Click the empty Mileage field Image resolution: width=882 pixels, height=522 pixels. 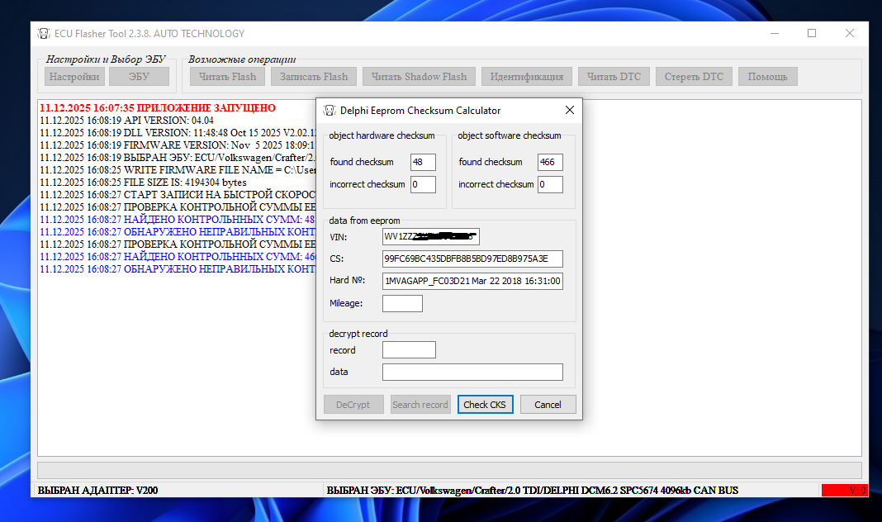pos(402,303)
